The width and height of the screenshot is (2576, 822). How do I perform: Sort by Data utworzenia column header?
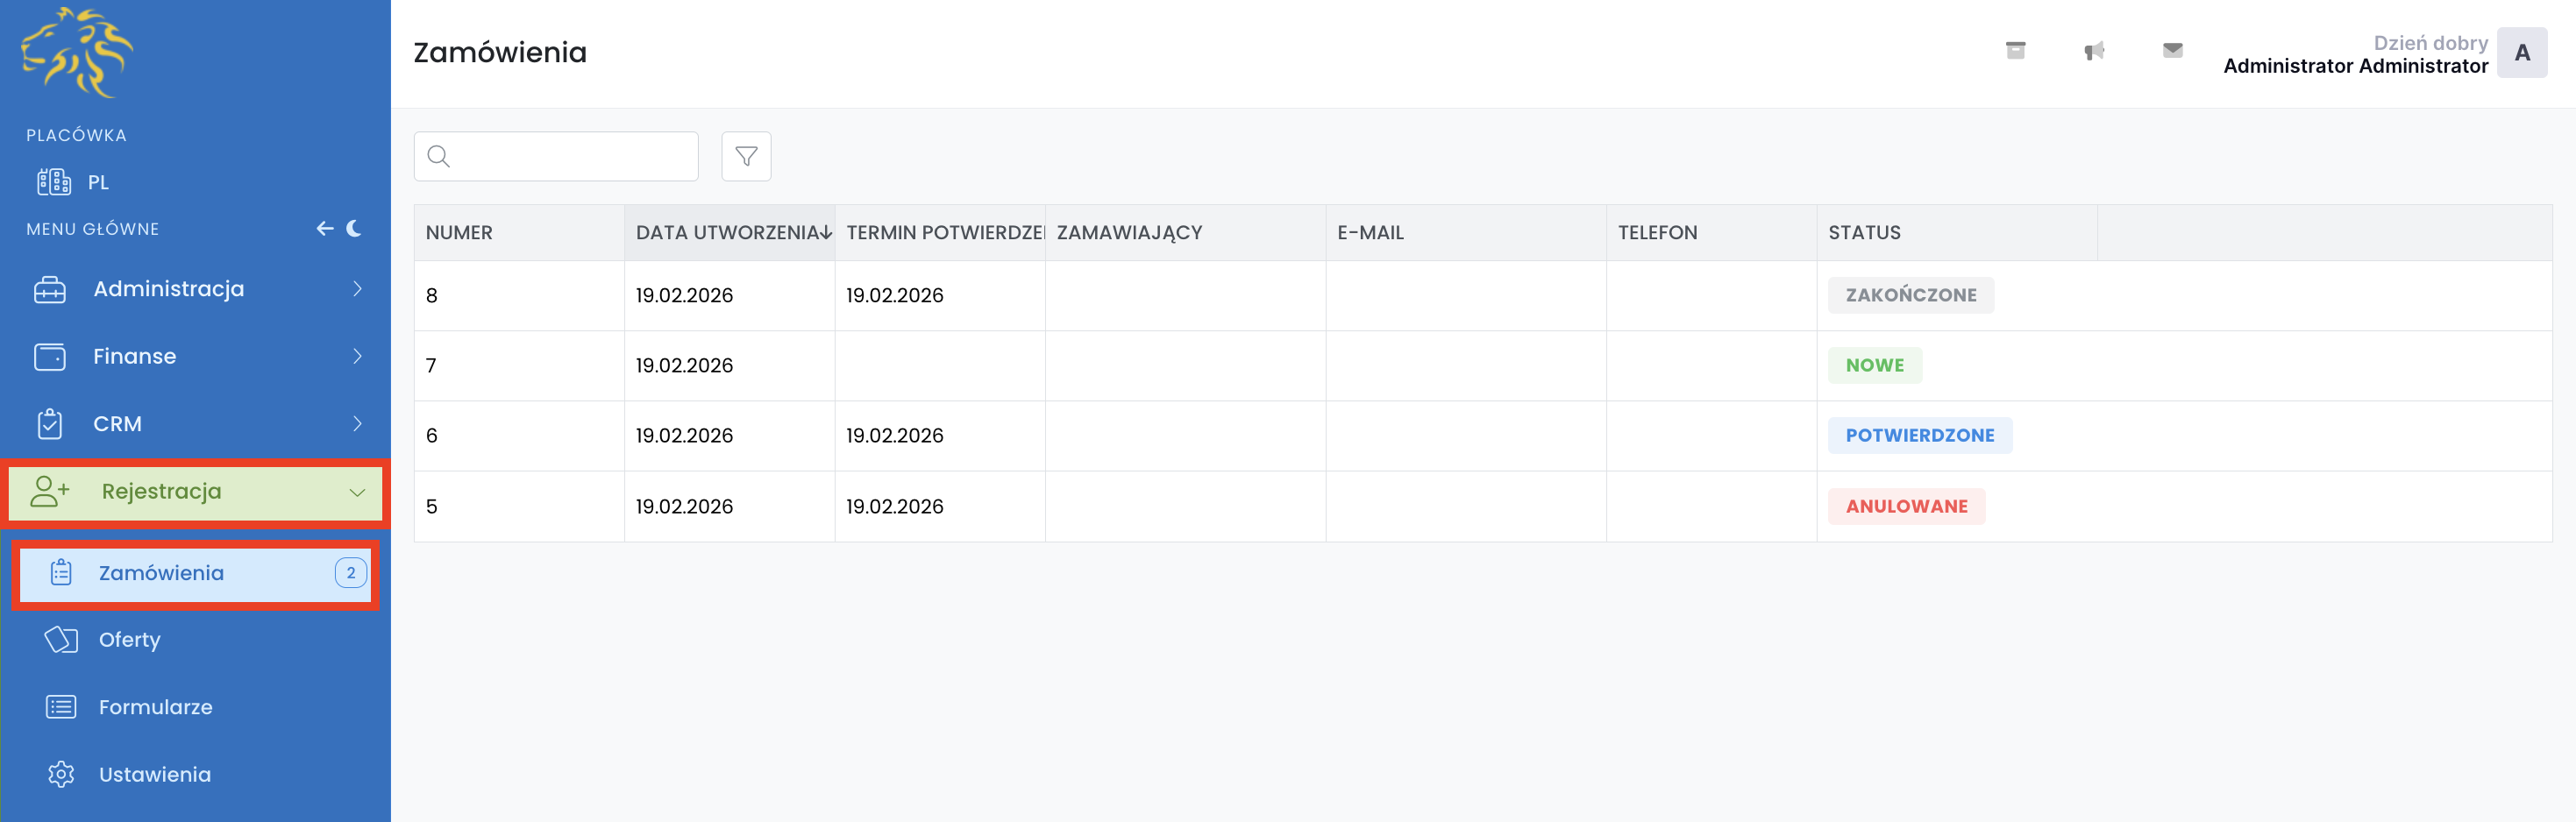click(x=728, y=233)
